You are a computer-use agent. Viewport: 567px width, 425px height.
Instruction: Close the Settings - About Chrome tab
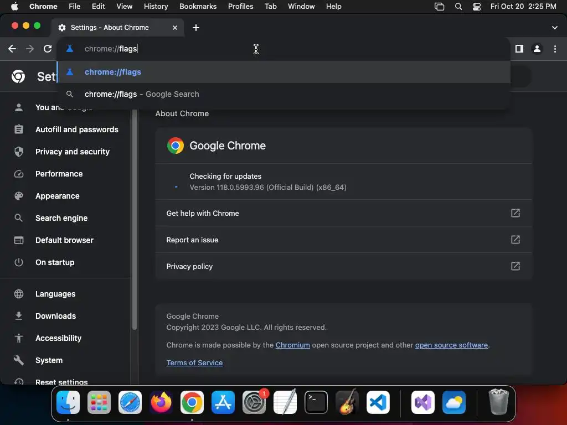pos(174,28)
